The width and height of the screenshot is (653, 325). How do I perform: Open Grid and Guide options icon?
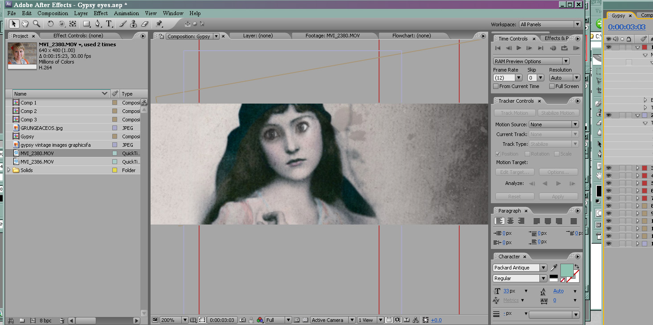click(193, 320)
